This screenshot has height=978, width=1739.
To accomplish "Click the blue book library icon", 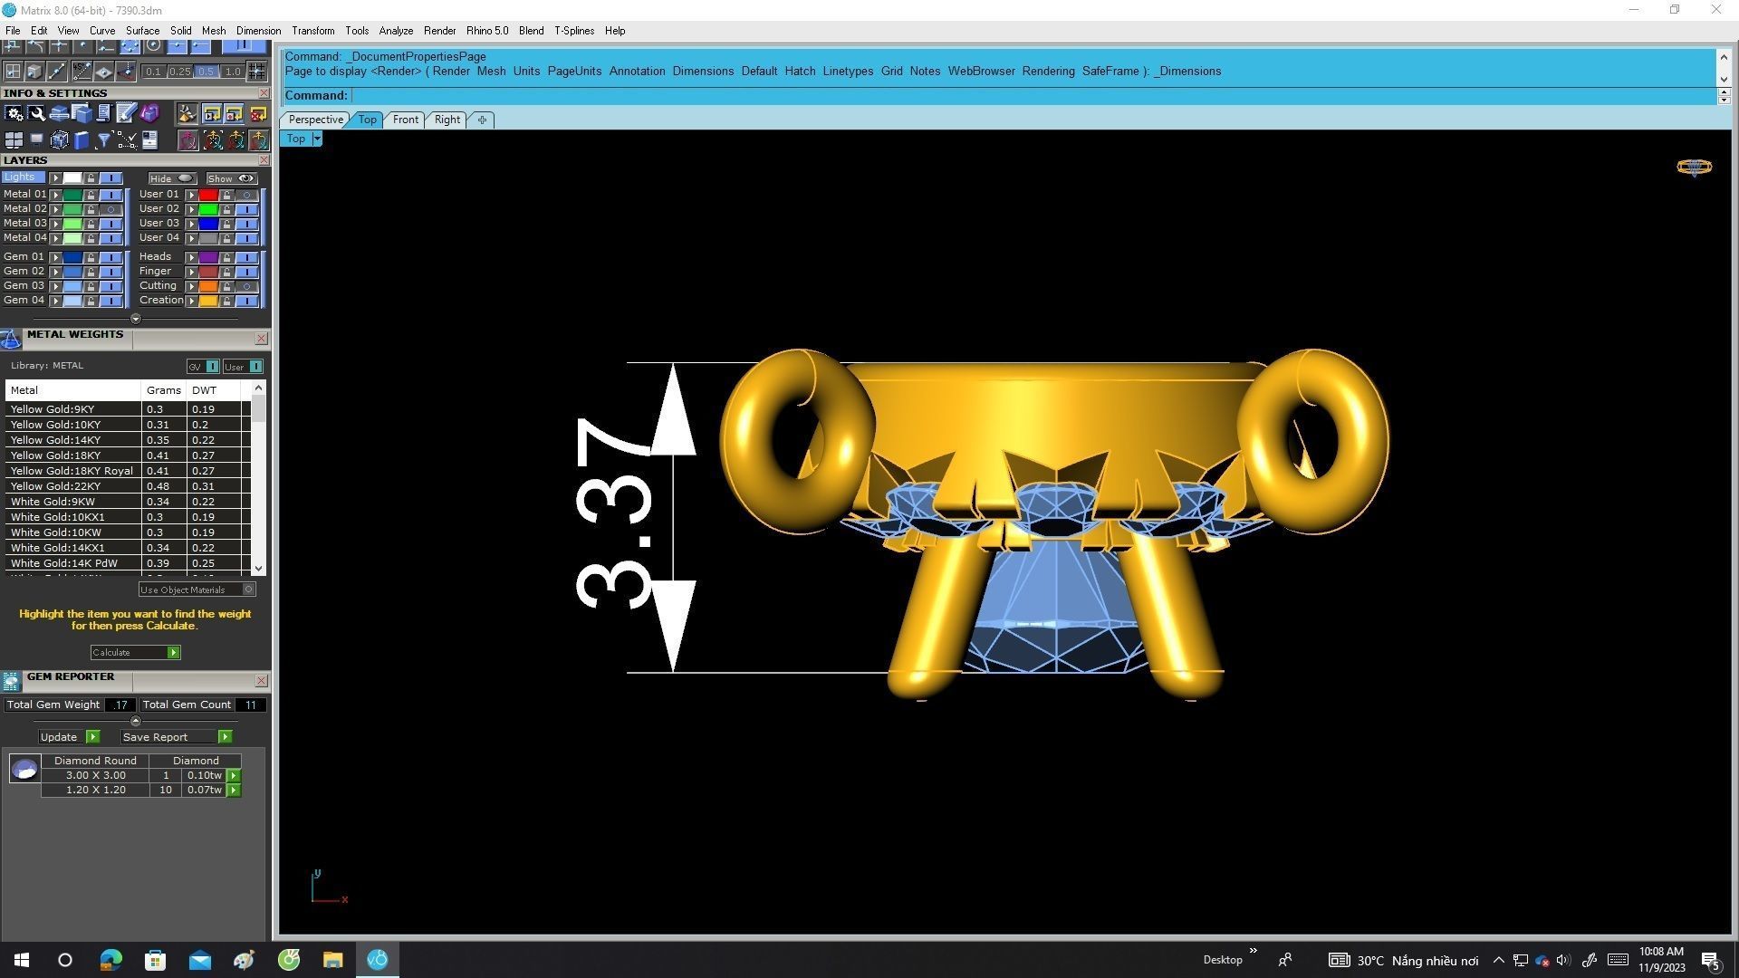I will 82,140.
